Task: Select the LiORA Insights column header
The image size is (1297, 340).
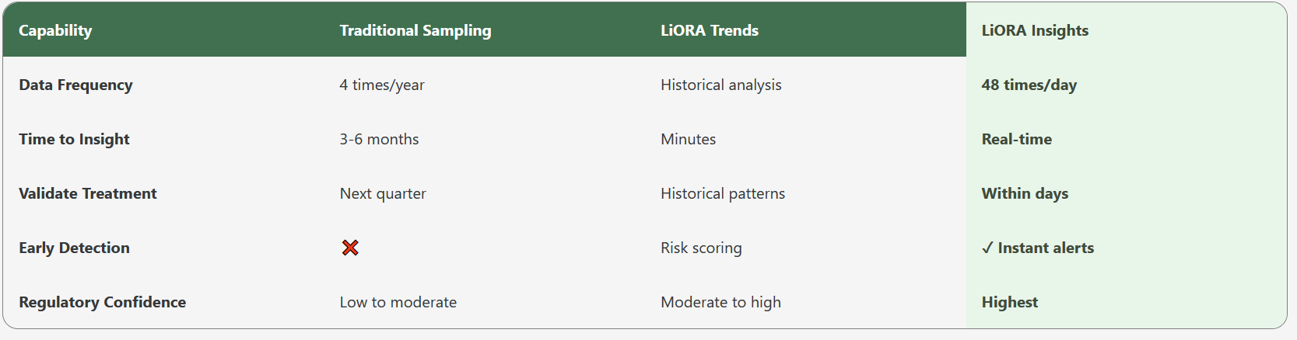Action: point(1034,30)
